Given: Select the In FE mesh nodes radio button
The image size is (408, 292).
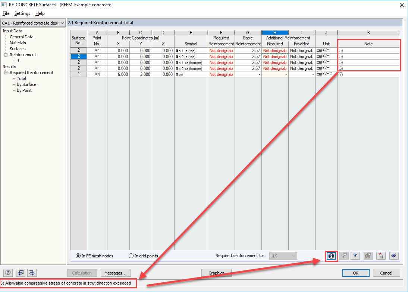Looking at the screenshot, I should point(78,256).
